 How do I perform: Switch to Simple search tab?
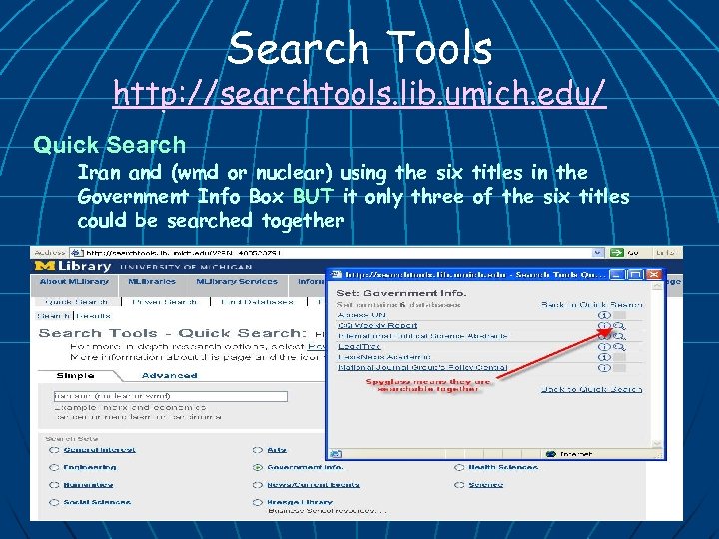(x=75, y=376)
